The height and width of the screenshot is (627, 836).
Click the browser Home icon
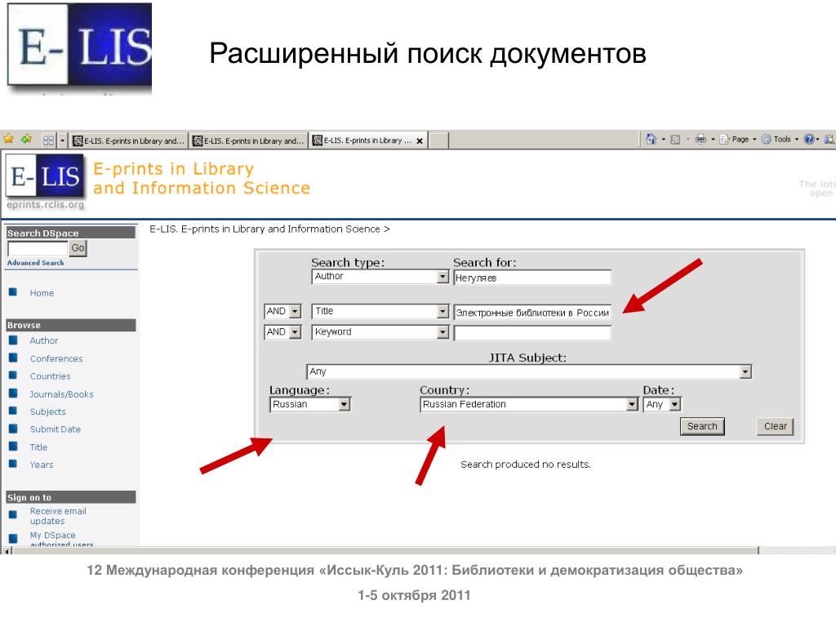[x=651, y=139]
